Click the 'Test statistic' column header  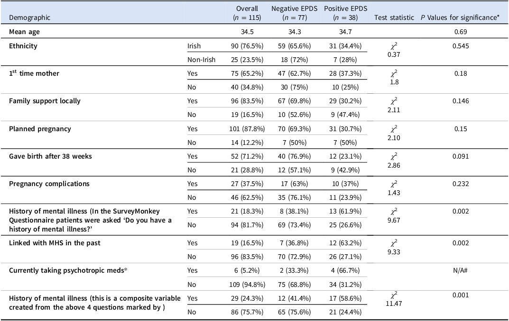394,18
